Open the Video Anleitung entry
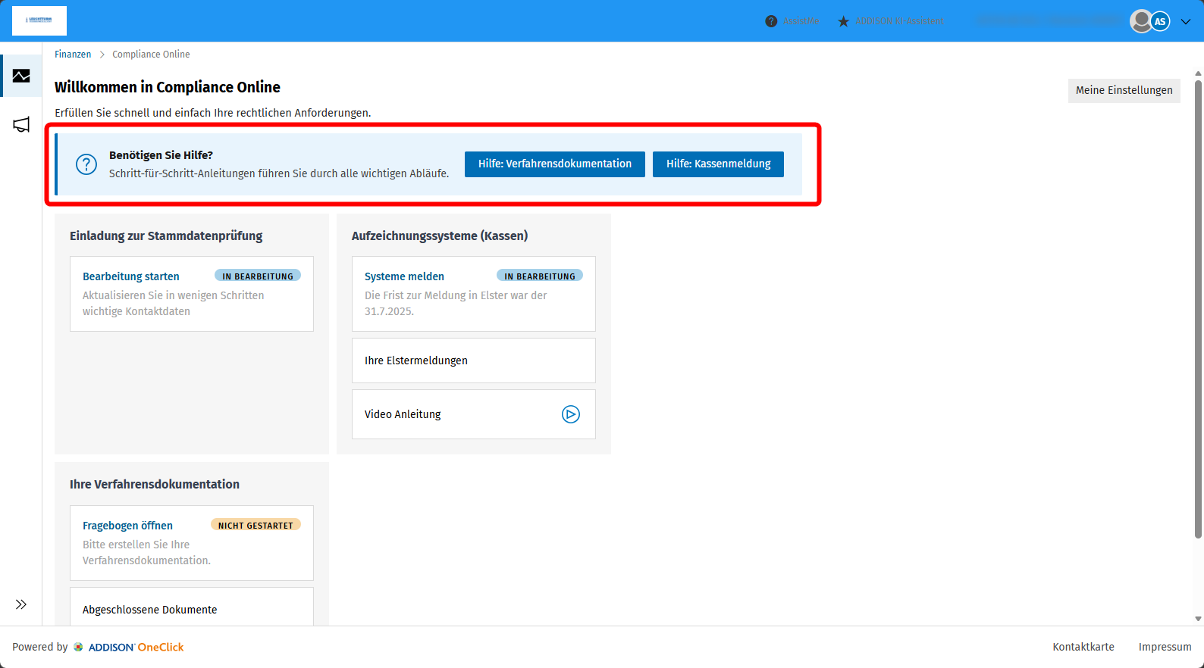 point(474,414)
